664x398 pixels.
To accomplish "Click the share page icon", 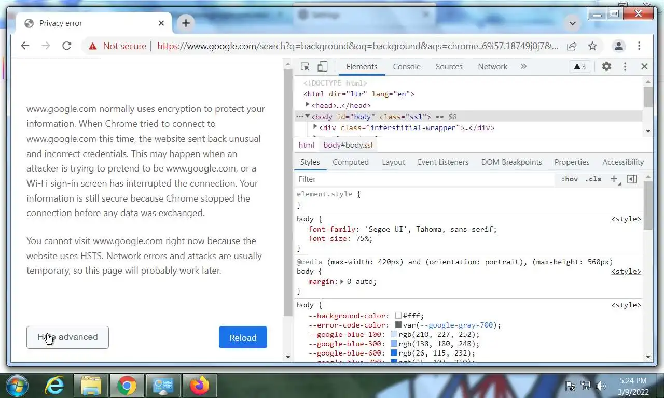I will pyautogui.click(x=572, y=46).
